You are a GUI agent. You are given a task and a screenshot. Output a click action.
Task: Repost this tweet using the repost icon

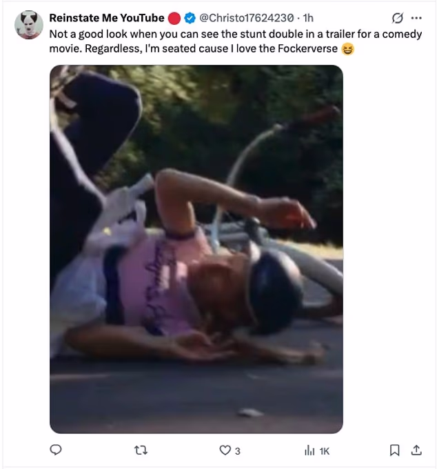point(141,450)
